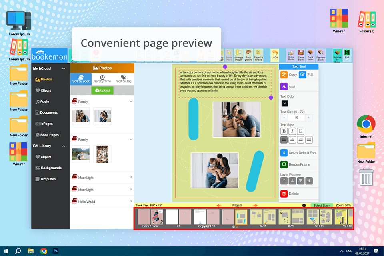Click Save As bPage in toolbar
Image resolution: width=384 pixels, height=256 pixels.
258,55
